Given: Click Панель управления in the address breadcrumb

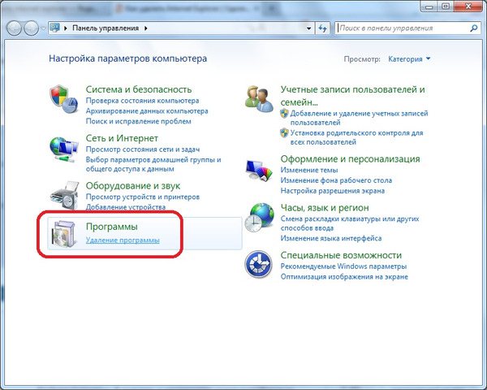Looking at the screenshot, I should 106,28.
